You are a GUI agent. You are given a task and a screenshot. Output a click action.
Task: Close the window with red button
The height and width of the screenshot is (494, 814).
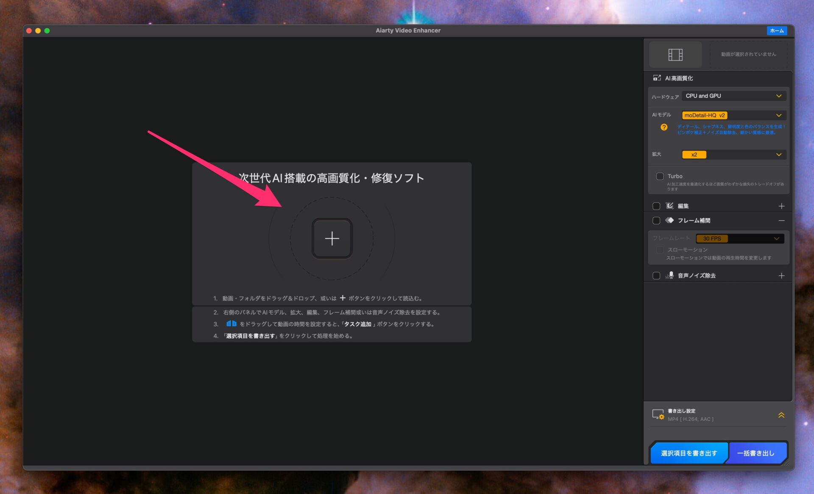coord(29,30)
